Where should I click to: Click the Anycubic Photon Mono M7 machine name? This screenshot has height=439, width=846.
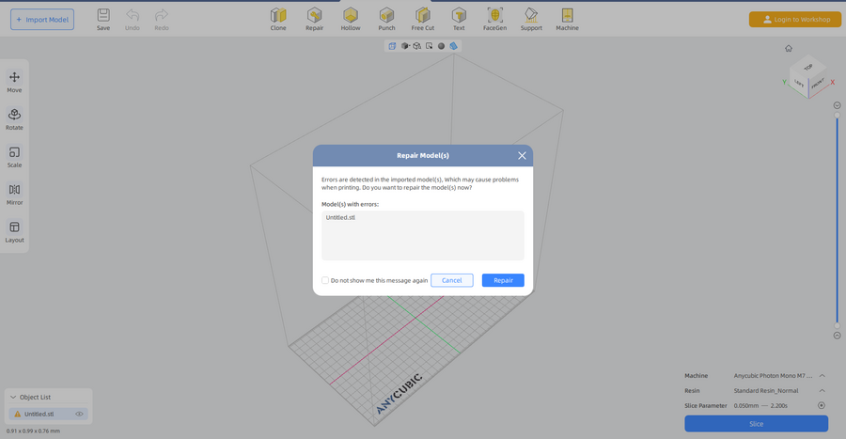(773, 375)
